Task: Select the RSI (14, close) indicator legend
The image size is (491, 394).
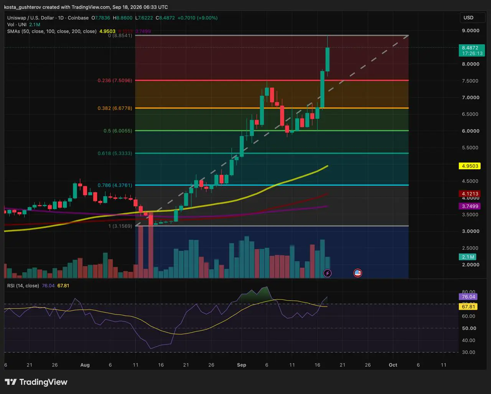Action: 23,285
